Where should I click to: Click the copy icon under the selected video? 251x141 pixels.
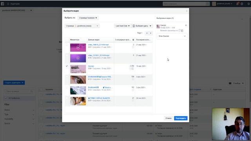[182, 31]
